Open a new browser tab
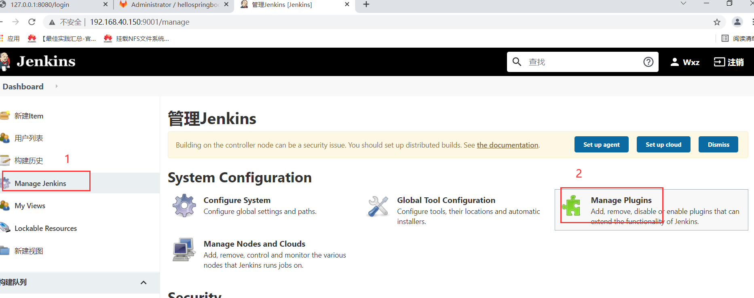The image size is (754, 298). 366,4
